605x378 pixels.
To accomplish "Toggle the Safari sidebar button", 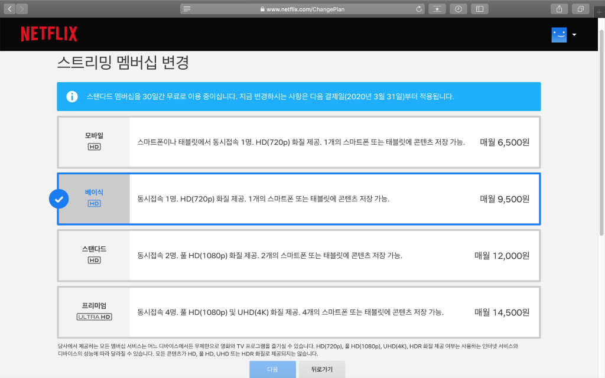I will click(x=480, y=9).
